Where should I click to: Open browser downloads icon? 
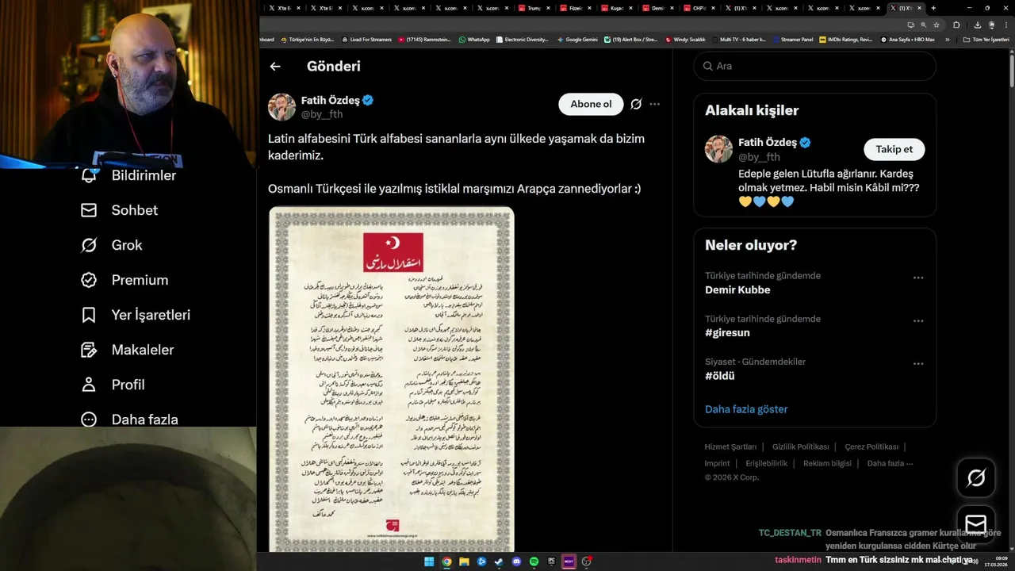click(x=977, y=25)
